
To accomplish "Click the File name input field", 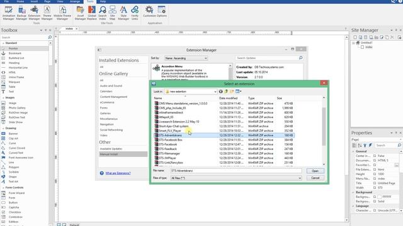I will click(236, 171).
